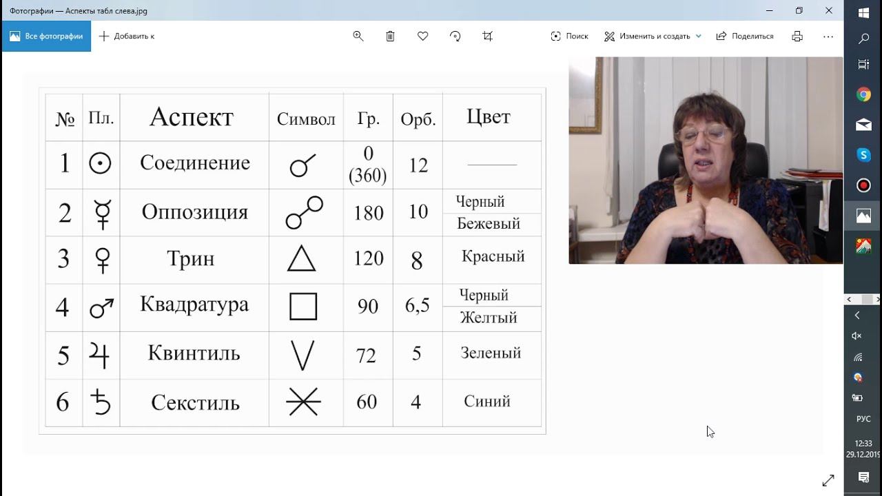Open the Mail app on taskbar
The width and height of the screenshot is (882, 496).
point(863,125)
